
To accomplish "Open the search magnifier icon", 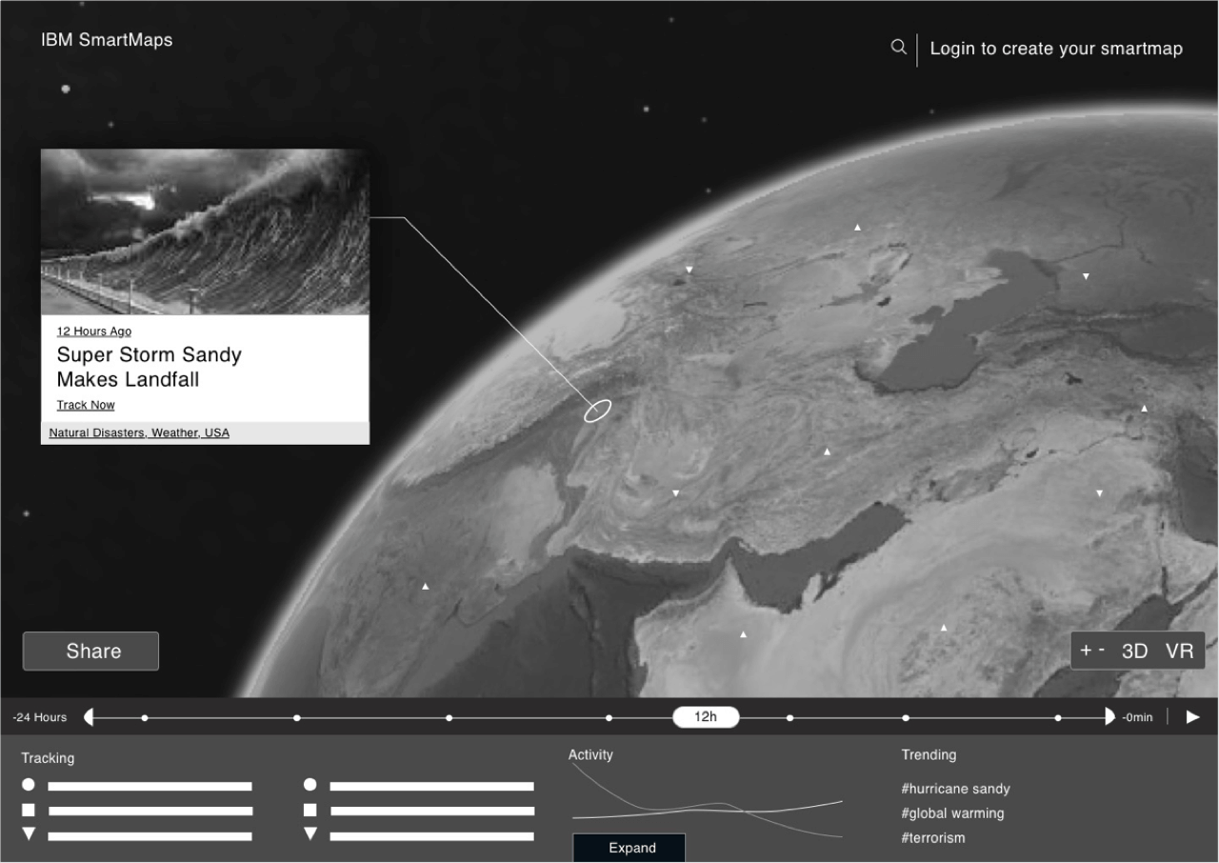I will (898, 47).
